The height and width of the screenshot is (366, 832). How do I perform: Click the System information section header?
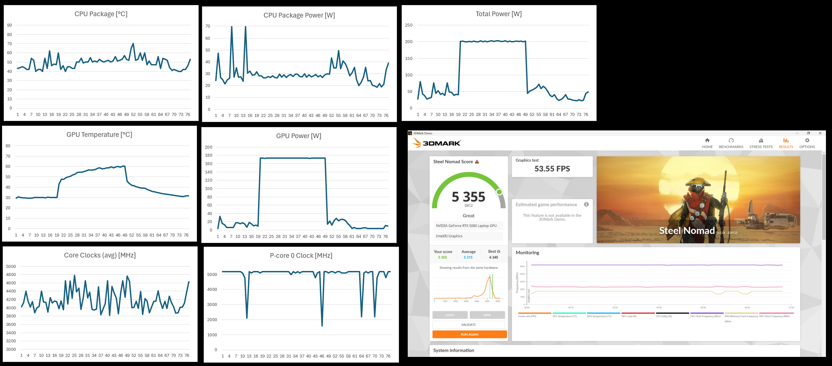[x=454, y=350]
